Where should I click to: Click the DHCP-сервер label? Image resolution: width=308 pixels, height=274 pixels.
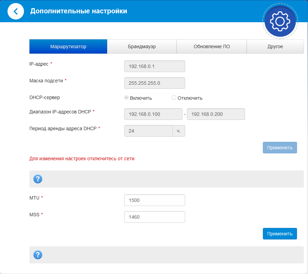tap(44, 97)
